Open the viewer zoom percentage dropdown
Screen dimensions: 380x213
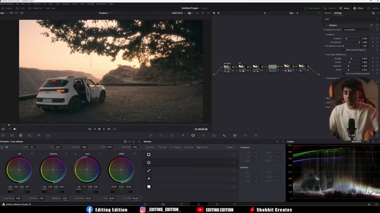(4, 13)
